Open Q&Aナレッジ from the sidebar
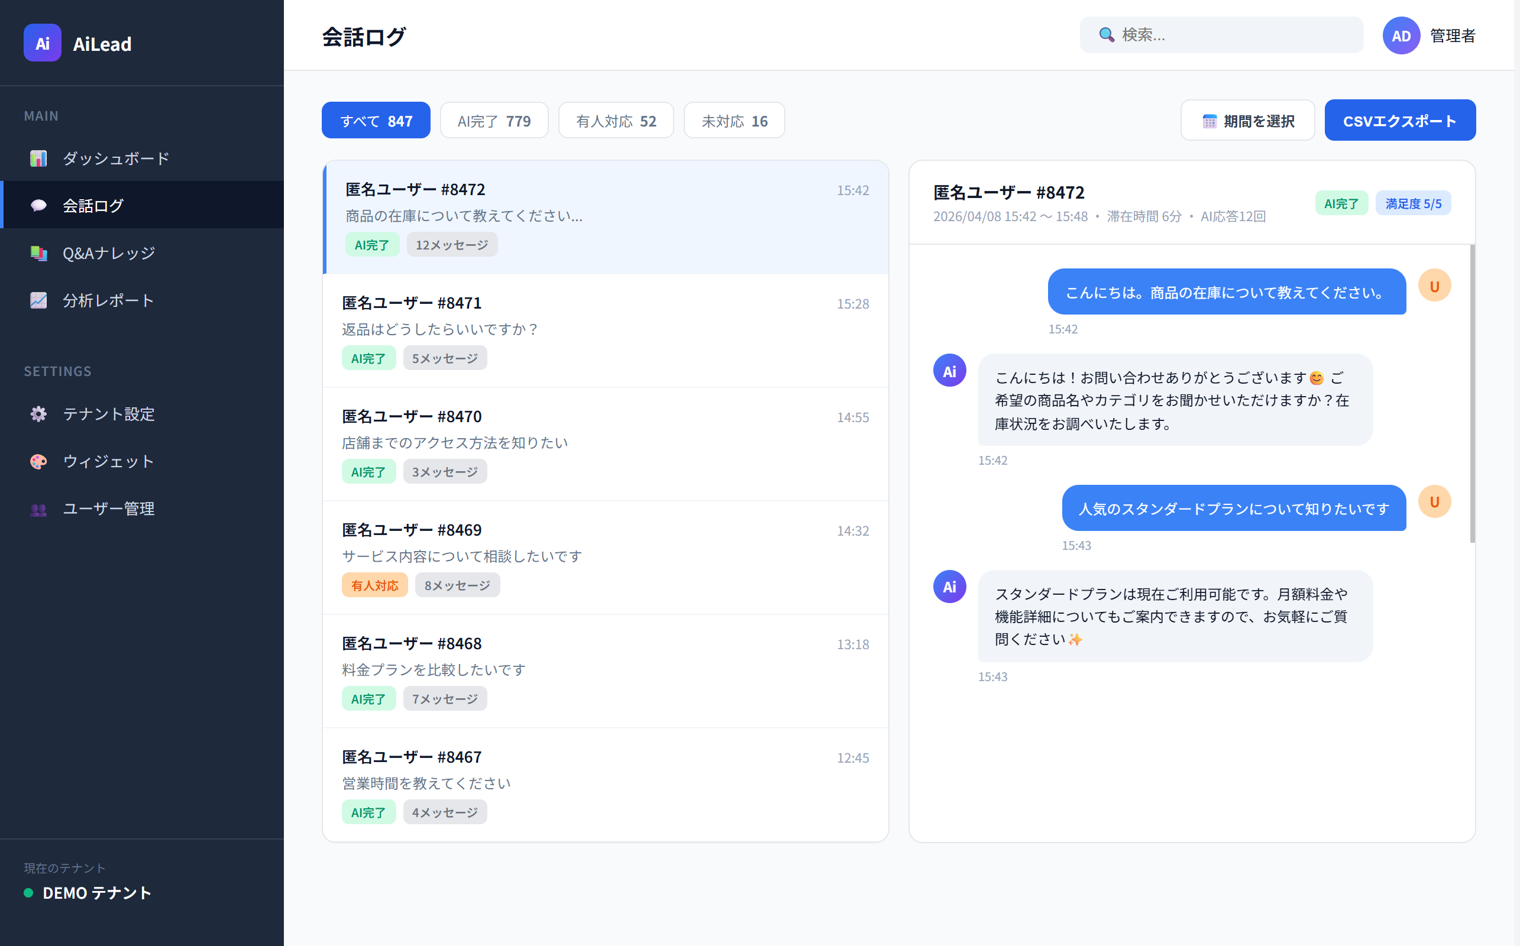 pyautogui.click(x=109, y=253)
